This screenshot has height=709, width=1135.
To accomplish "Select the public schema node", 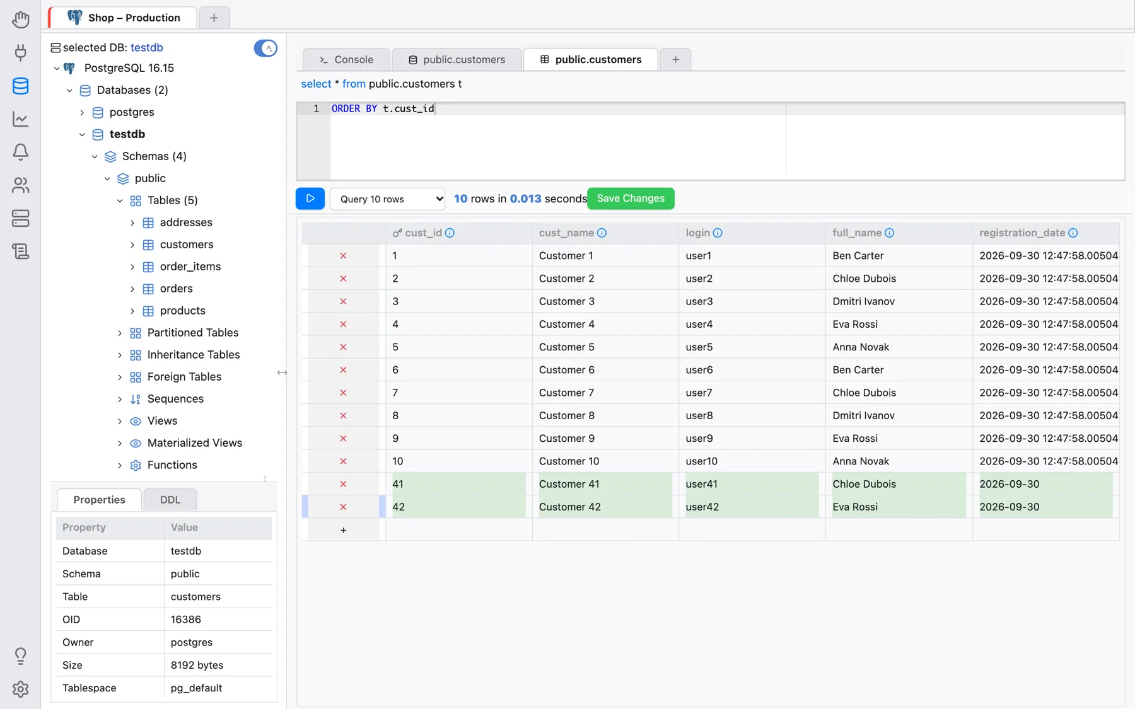I will (x=150, y=178).
